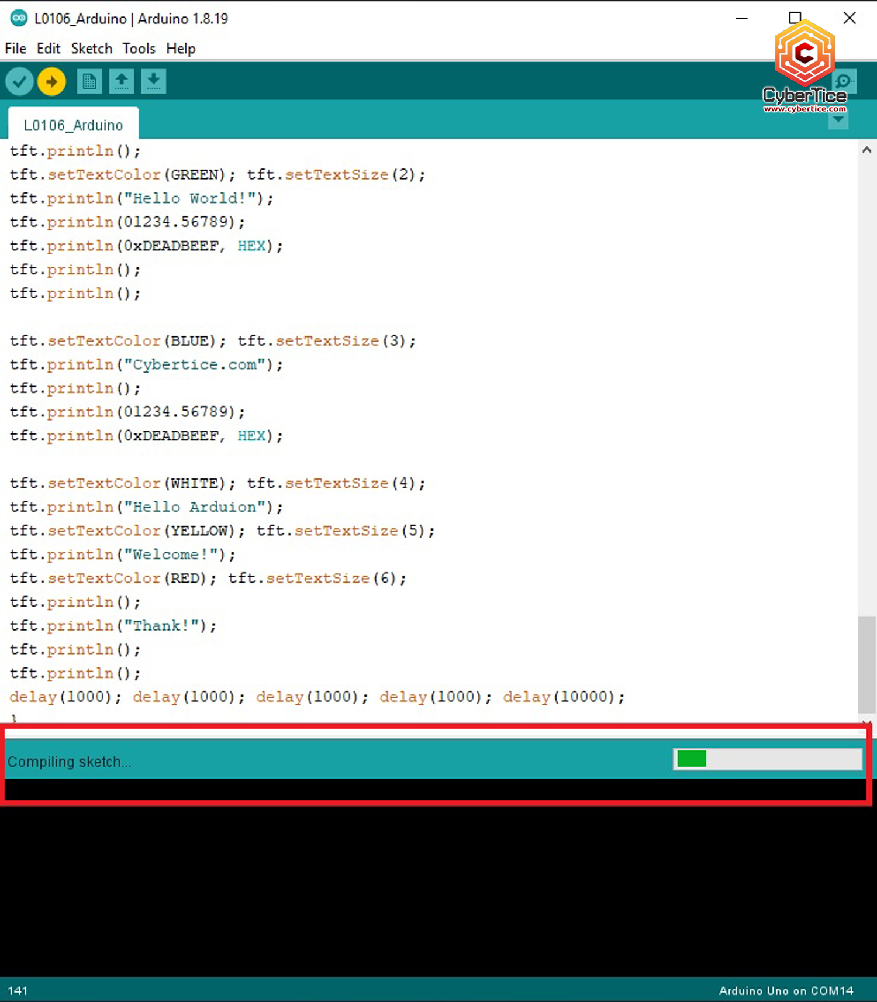Click the line tft.println("Cybertice.com");
Viewport: 877px width, 1002px height.
point(146,364)
